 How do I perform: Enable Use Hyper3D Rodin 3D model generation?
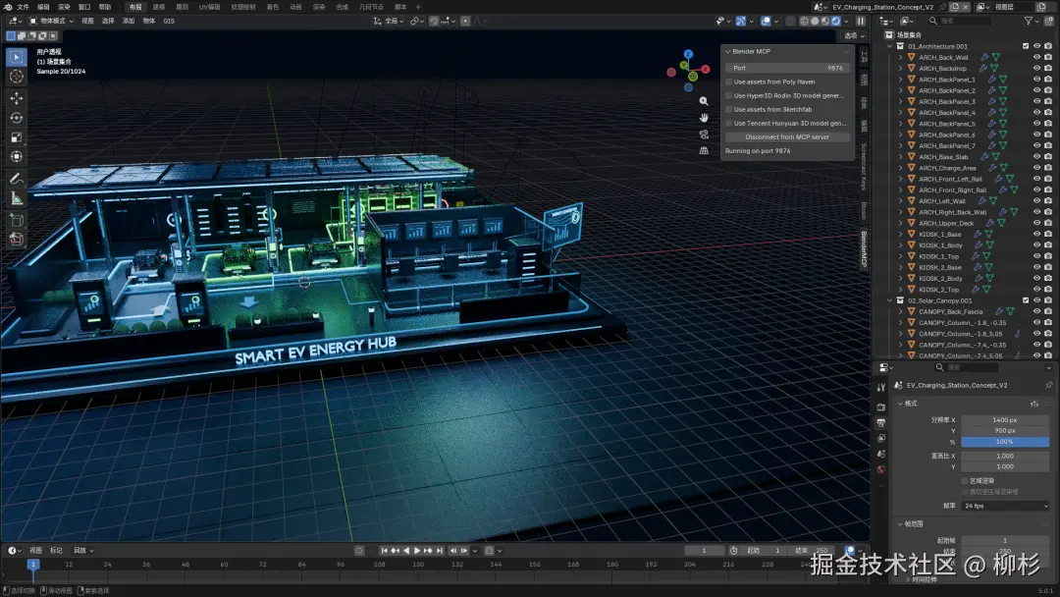[x=728, y=95]
